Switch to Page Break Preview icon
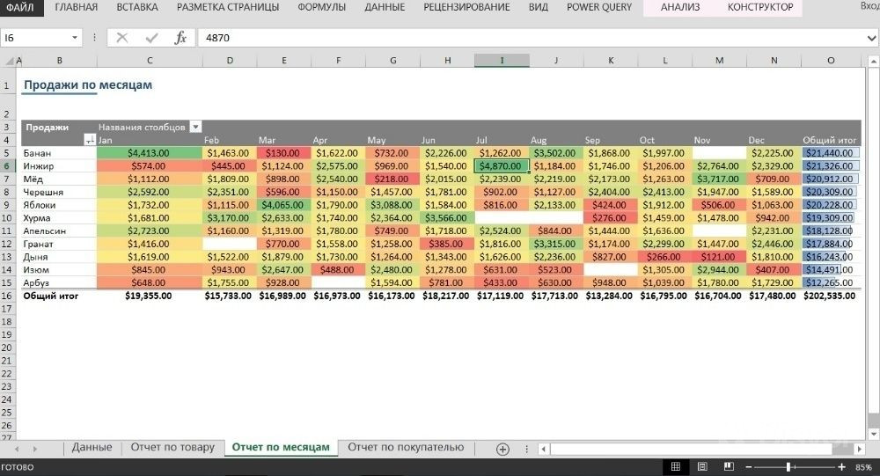The width and height of the screenshot is (880, 476). tap(729, 466)
